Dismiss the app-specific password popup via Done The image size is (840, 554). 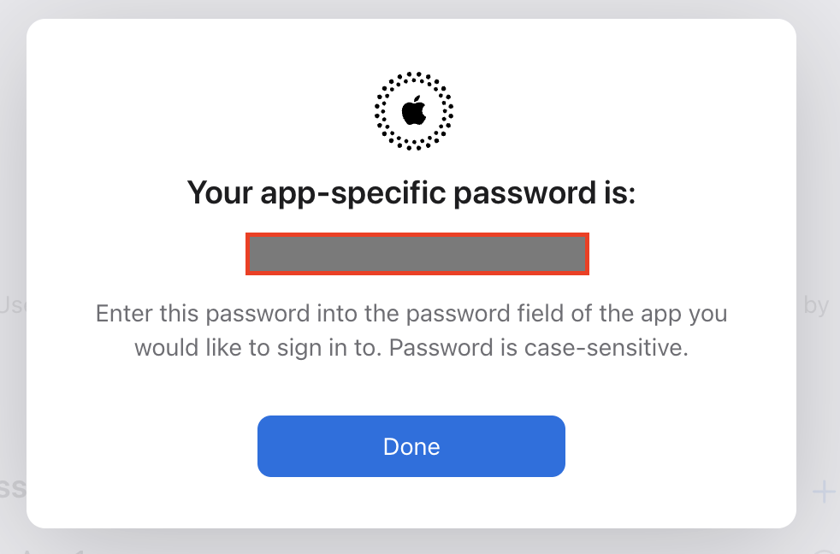coord(411,446)
